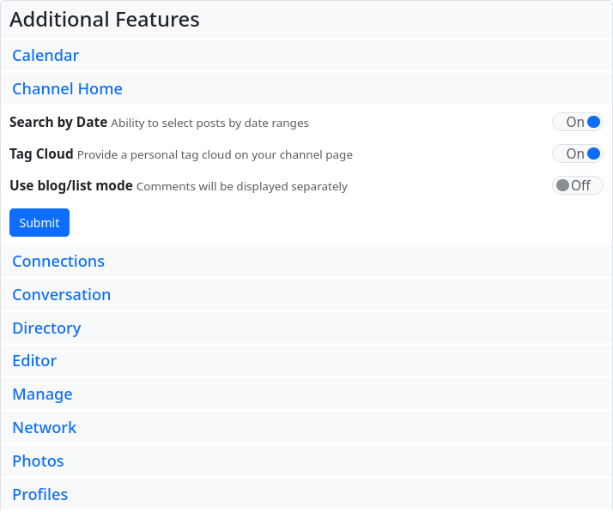Turn off the Search by Date switch

pos(578,123)
